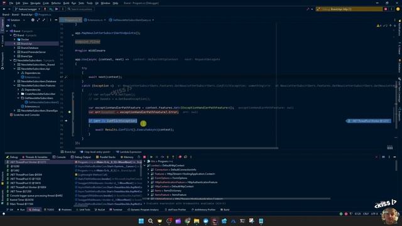Expand the Docker node in solution tree

point(14,40)
